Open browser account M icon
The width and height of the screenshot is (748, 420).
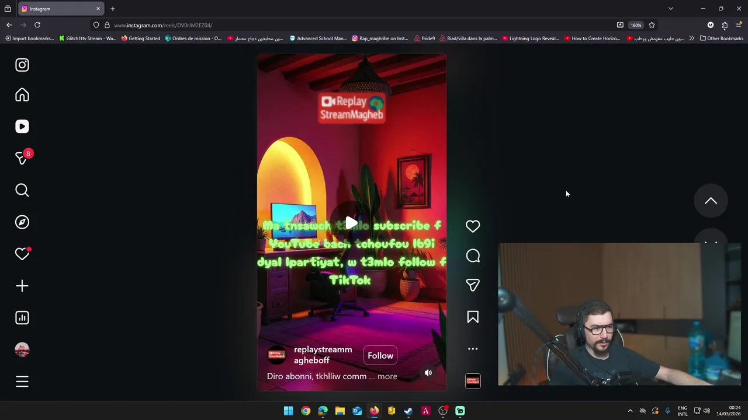[x=711, y=25]
